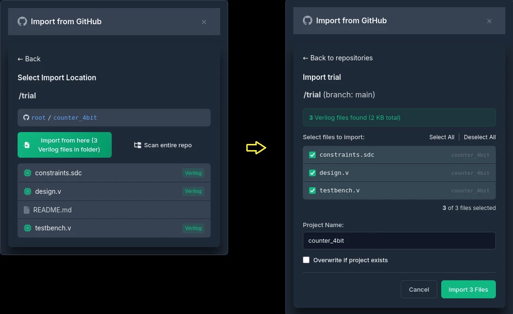This screenshot has height=314, width=513.
Task: Return via Back to repositories link
Action: point(338,58)
